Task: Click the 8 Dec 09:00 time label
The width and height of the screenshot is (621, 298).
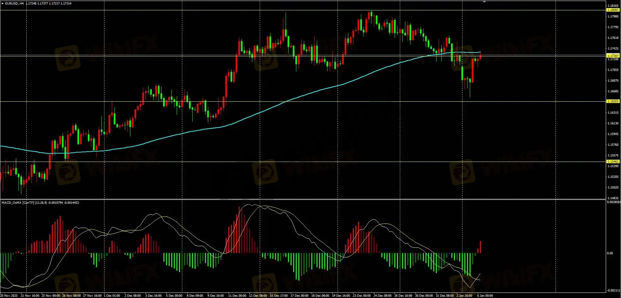Action: pos(195,296)
